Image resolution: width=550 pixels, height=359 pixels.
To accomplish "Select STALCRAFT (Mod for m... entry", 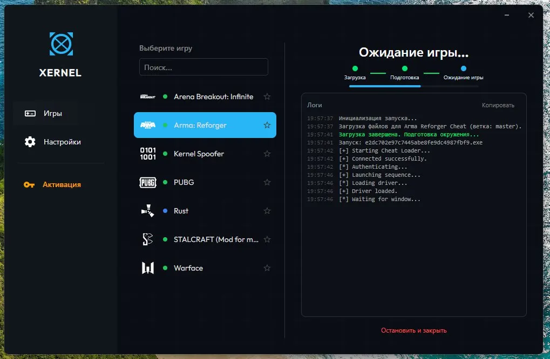I will pos(205,239).
